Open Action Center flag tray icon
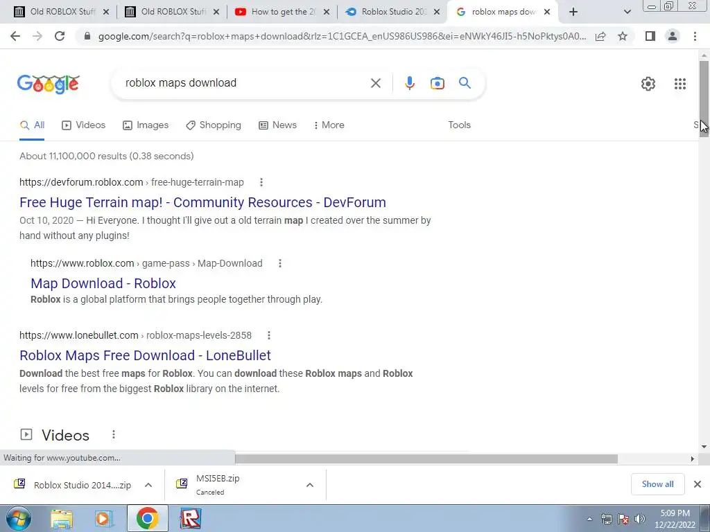The image size is (710, 532). click(623, 519)
